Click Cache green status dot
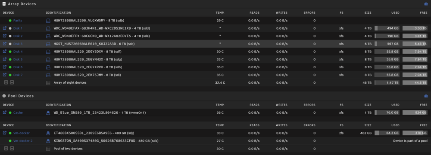Image resolution: width=431 pixels, height=155 pixels. point(10,112)
